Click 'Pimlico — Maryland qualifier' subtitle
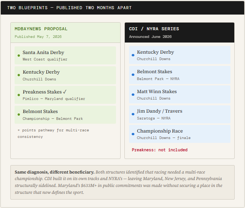 (54, 99)
